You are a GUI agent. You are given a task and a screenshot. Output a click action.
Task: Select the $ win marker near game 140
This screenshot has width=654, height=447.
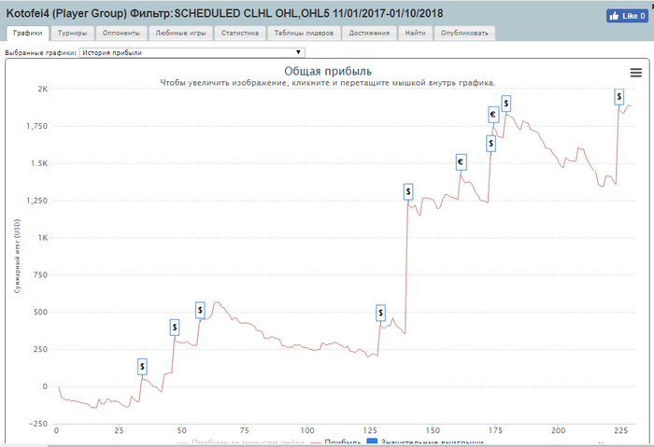click(x=408, y=191)
